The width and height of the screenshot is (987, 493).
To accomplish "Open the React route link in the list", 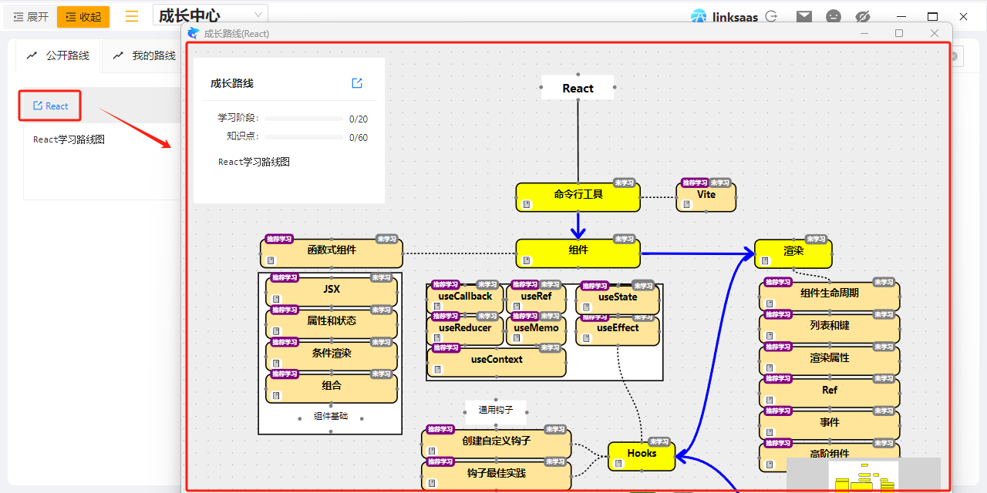I will pyautogui.click(x=50, y=106).
